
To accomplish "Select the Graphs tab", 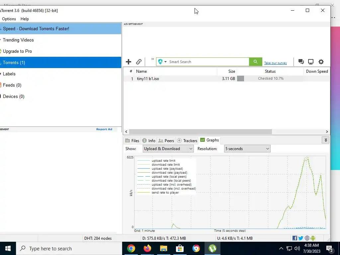I will coord(210,140).
